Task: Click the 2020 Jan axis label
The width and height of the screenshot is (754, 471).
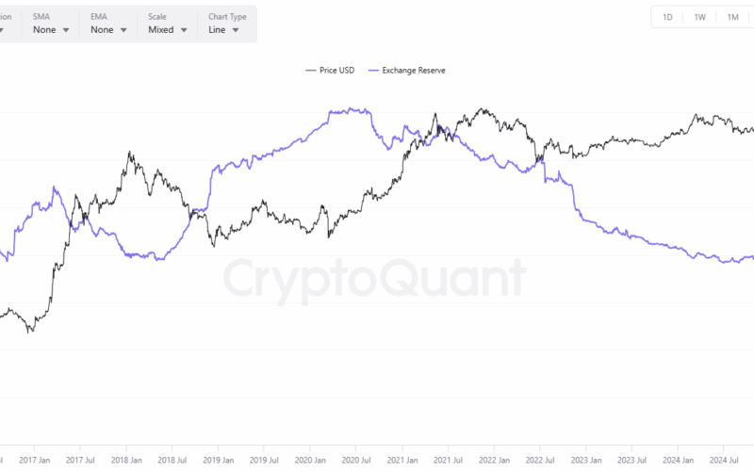Action: pyautogui.click(x=310, y=459)
